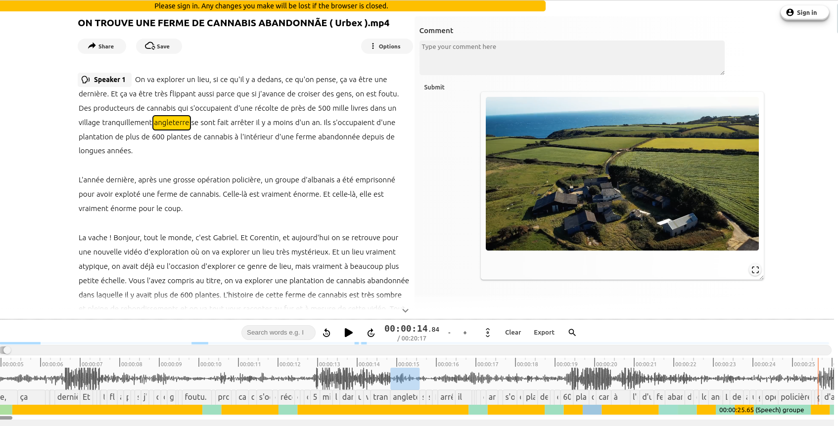Click Clear in the toolbar

(x=512, y=333)
